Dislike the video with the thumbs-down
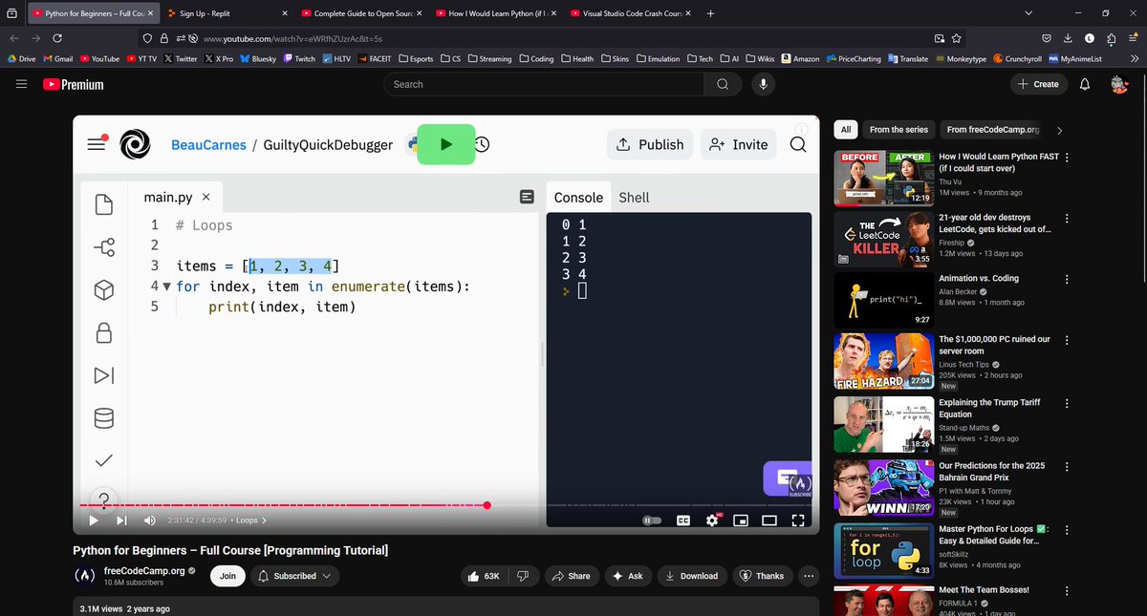Screen dimensions: 1147x616 point(522,576)
